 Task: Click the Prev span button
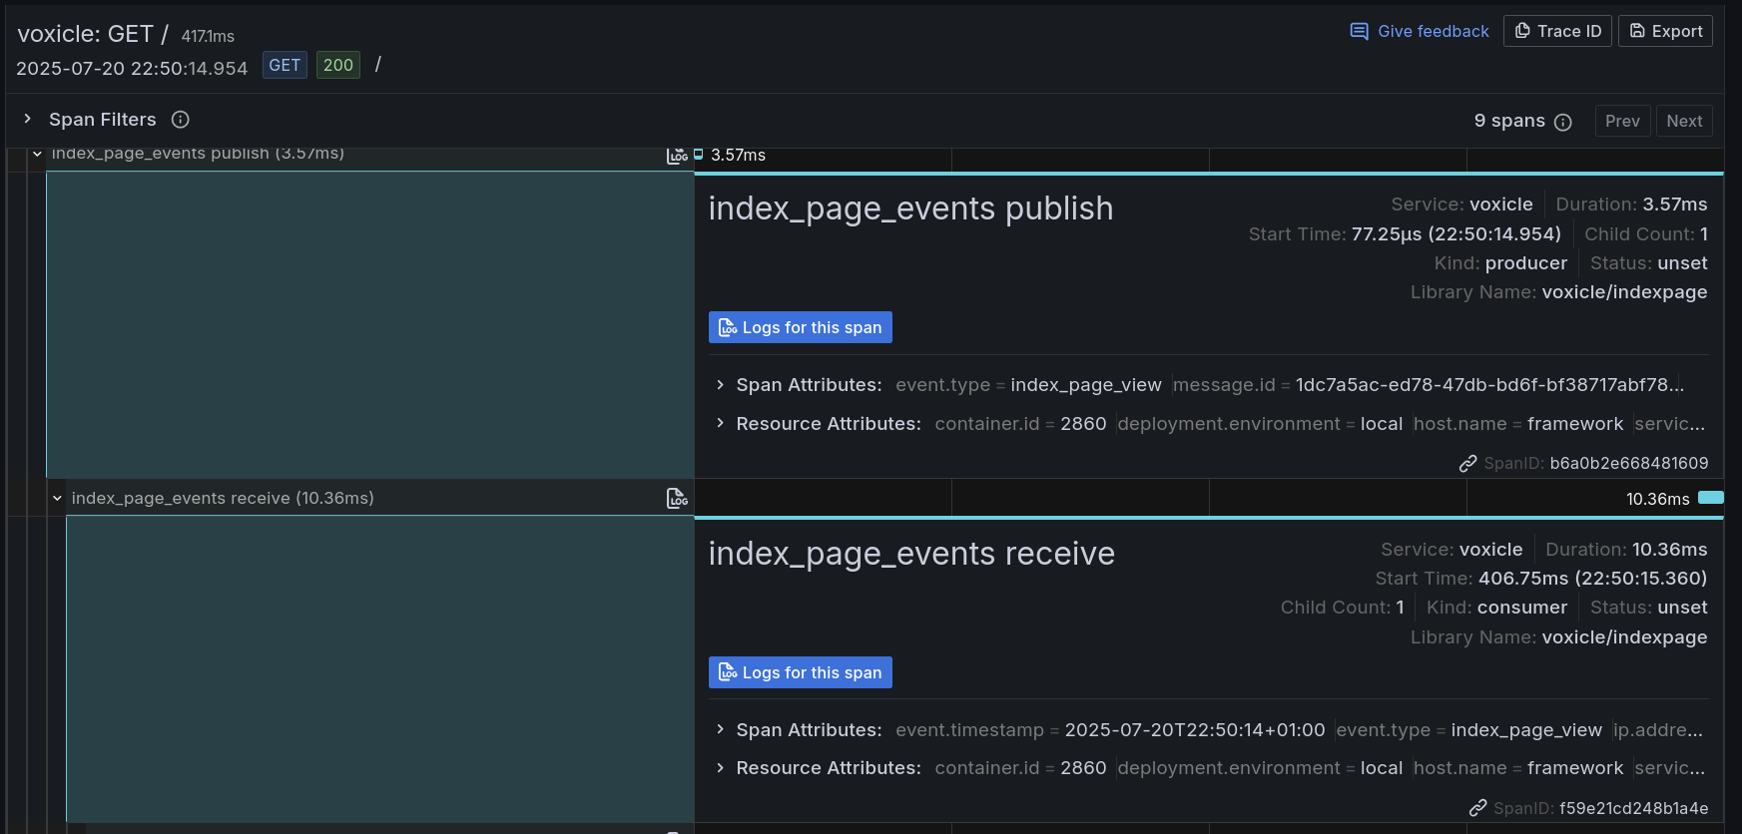(x=1622, y=121)
